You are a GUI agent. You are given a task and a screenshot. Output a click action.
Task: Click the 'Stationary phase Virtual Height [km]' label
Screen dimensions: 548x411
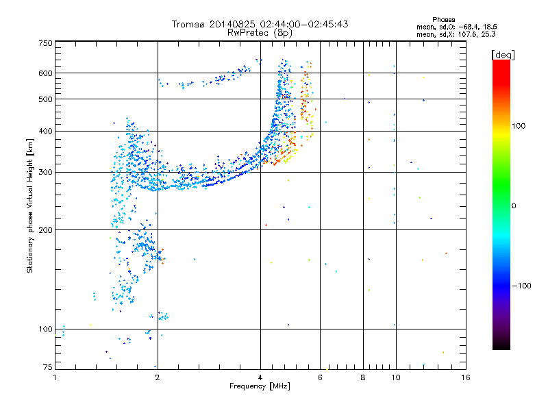click(30, 206)
